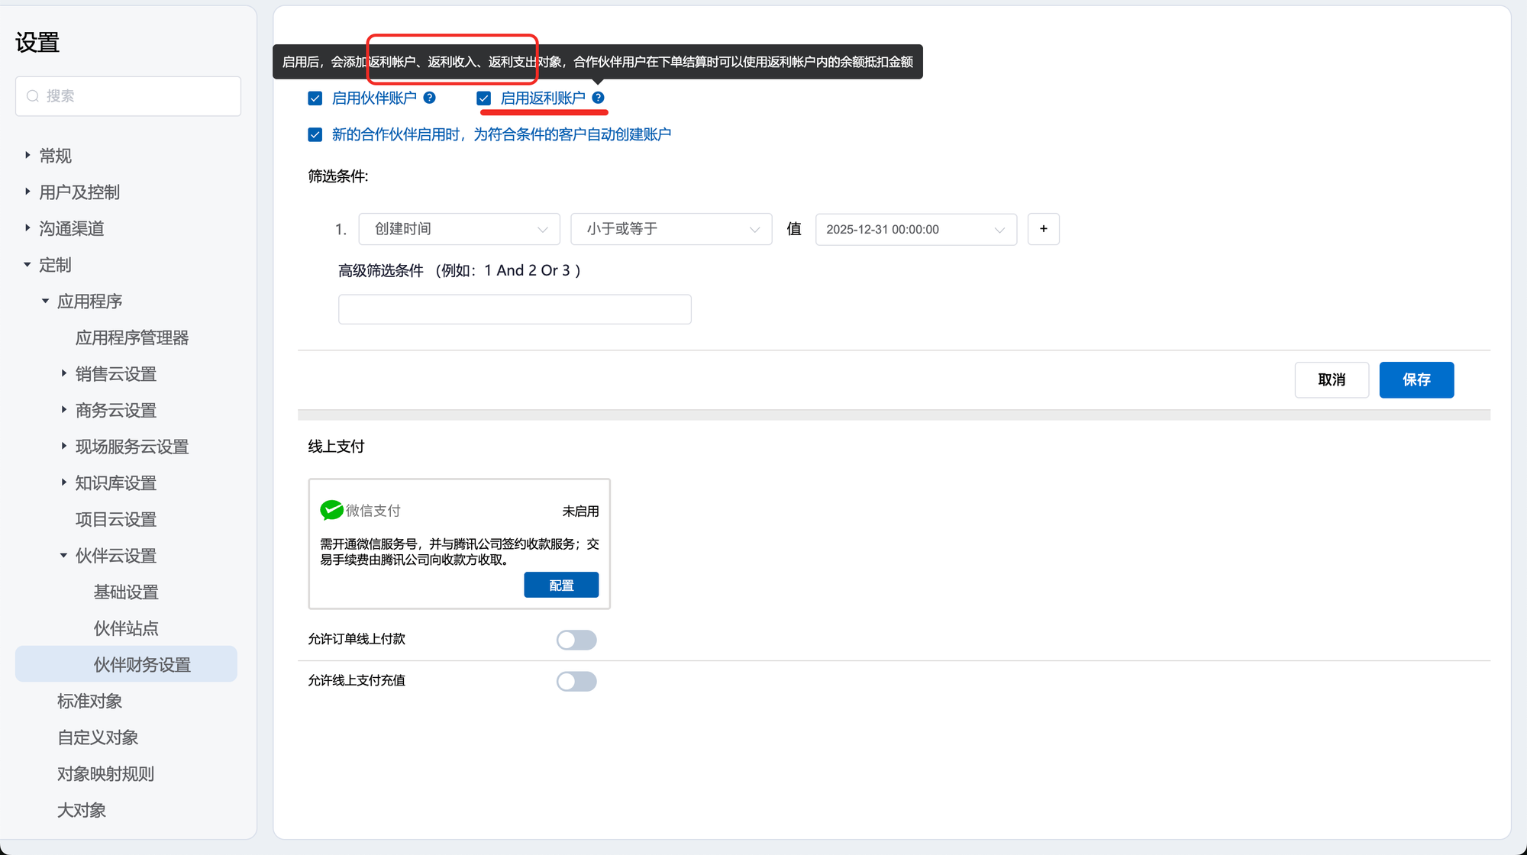This screenshot has width=1527, height=855.
Task: Expand 销售云设置 using its triangle icon
Action: tap(64, 373)
